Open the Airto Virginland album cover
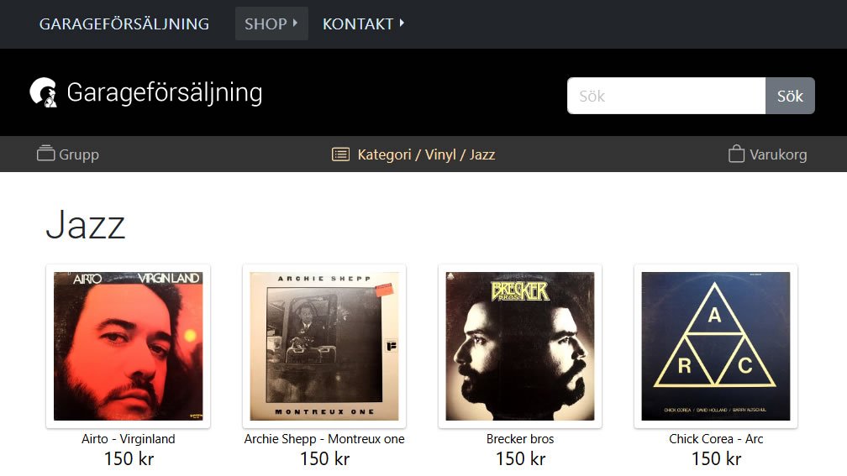Image resolution: width=847 pixels, height=476 pixels. tap(128, 346)
